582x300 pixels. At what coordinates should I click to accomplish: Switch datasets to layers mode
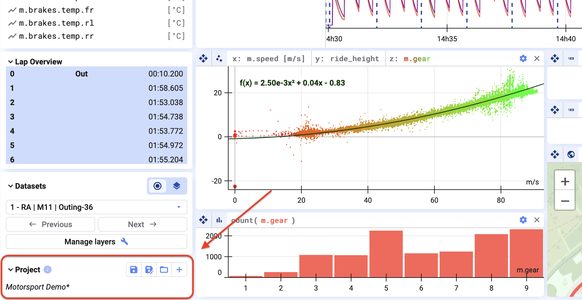(177, 186)
